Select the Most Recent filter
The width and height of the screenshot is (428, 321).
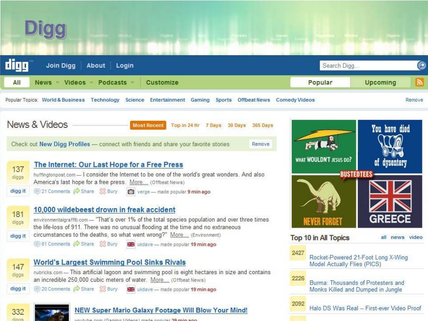pos(148,125)
